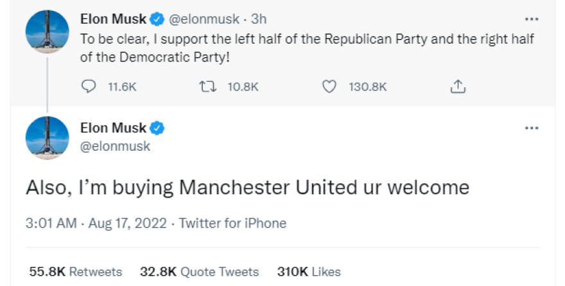Open the more options menu on the Manchester United tweet

pyautogui.click(x=532, y=128)
